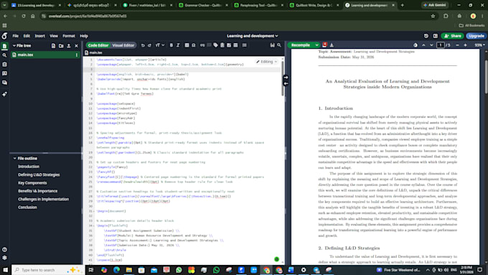Click the bold formatting icon
Screen dimensions: 488x275
[172, 45]
